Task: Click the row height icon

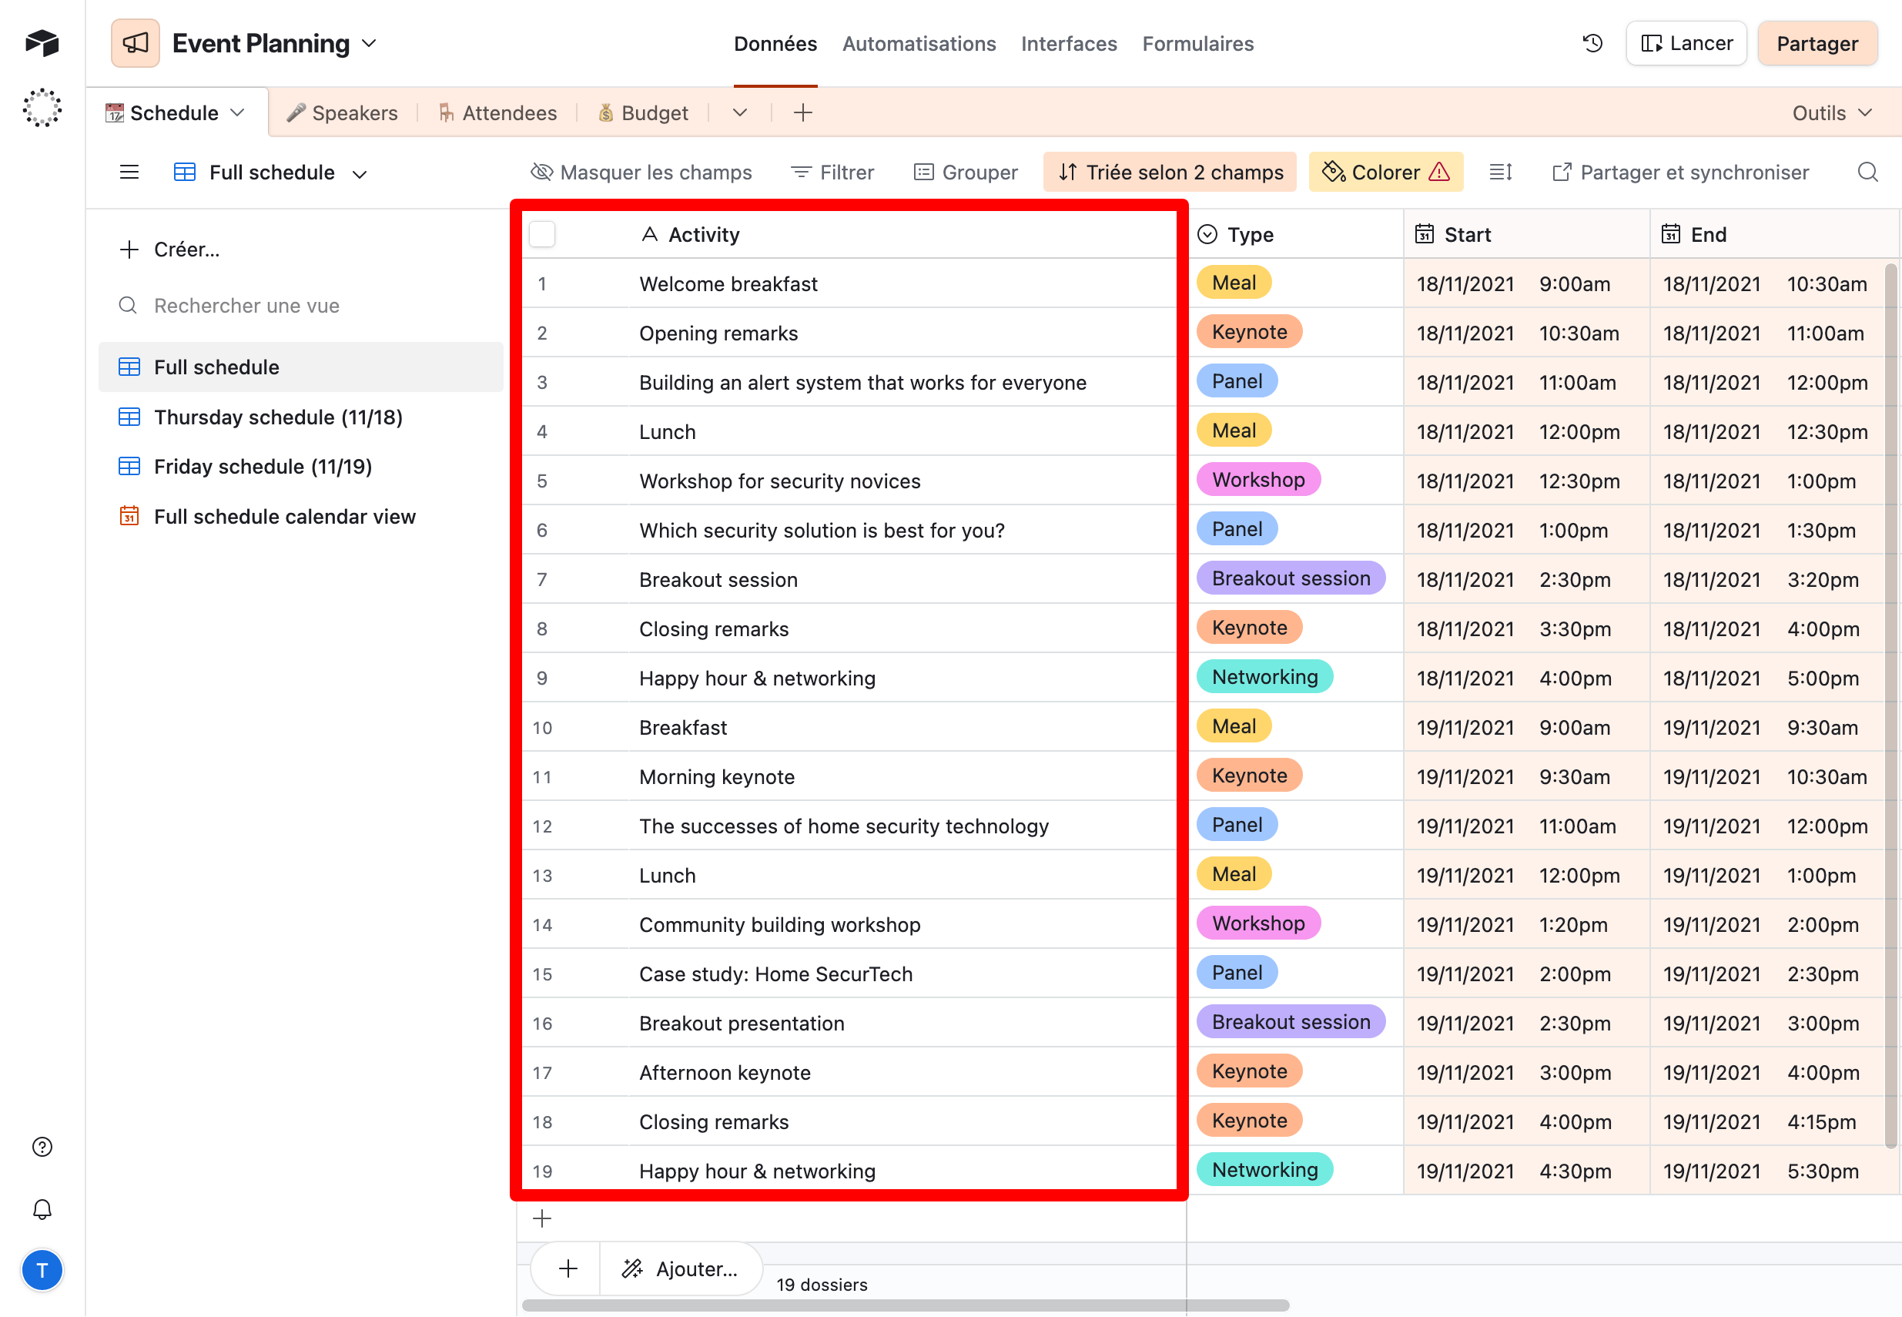Action: 1500,173
